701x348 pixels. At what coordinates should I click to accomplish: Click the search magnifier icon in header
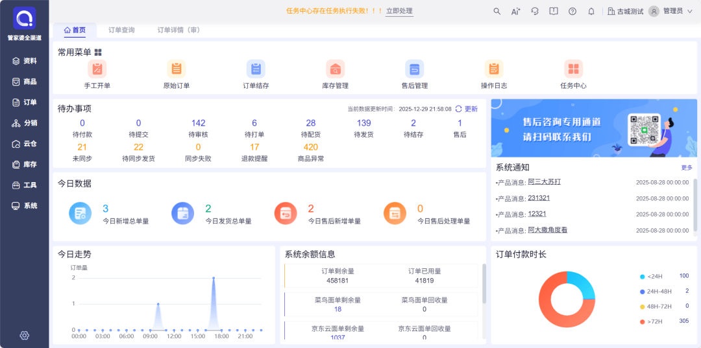(x=497, y=11)
